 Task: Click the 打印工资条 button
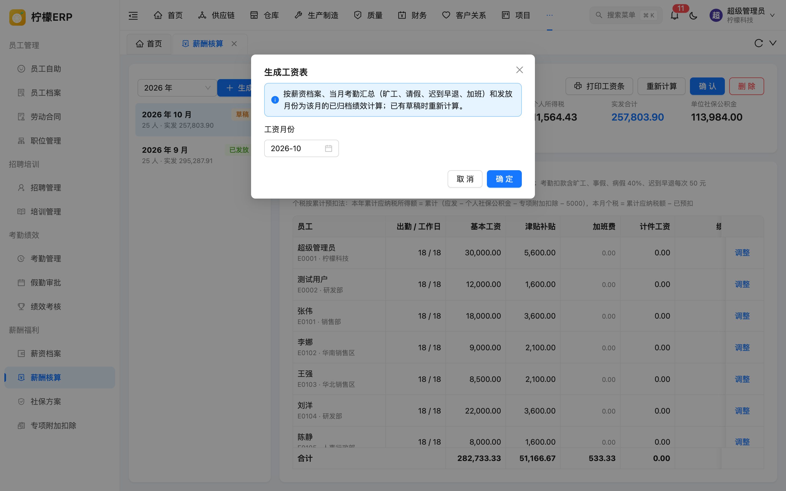[599, 86]
